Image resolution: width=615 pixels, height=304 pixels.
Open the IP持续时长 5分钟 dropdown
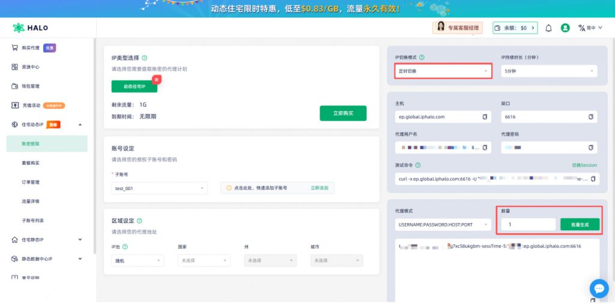[x=549, y=71]
